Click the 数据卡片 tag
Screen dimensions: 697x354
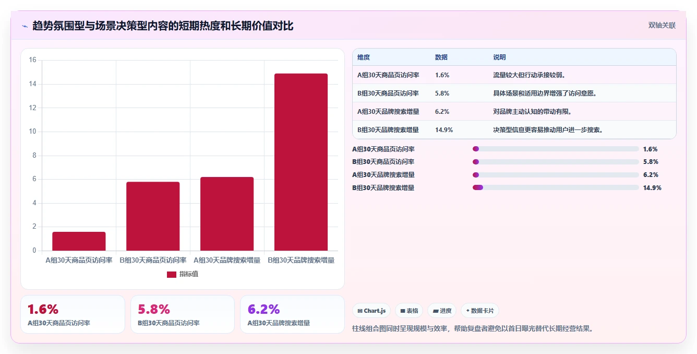(x=480, y=311)
